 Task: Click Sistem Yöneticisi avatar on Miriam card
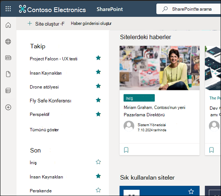pos(129,126)
